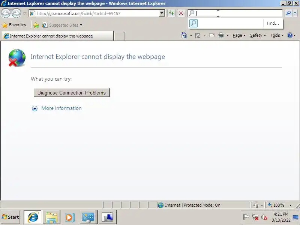The image size is (300, 225).
Task: Open the recent pages dropdown beside Forward
Action: pos(24,13)
